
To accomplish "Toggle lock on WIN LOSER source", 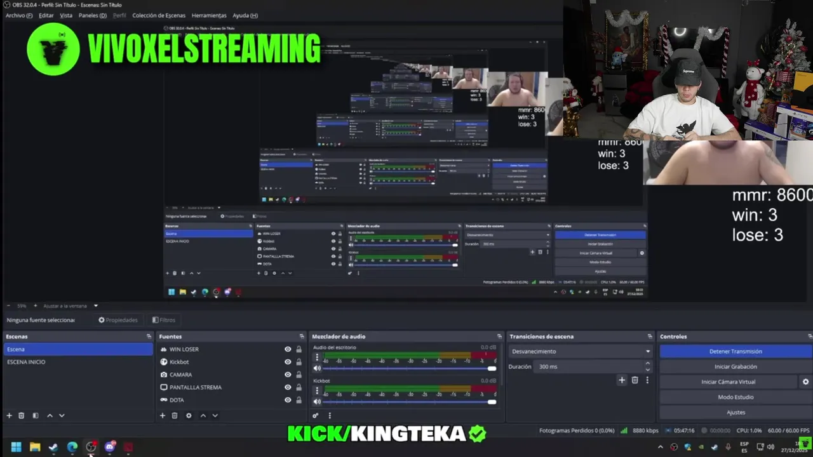I will pyautogui.click(x=299, y=349).
